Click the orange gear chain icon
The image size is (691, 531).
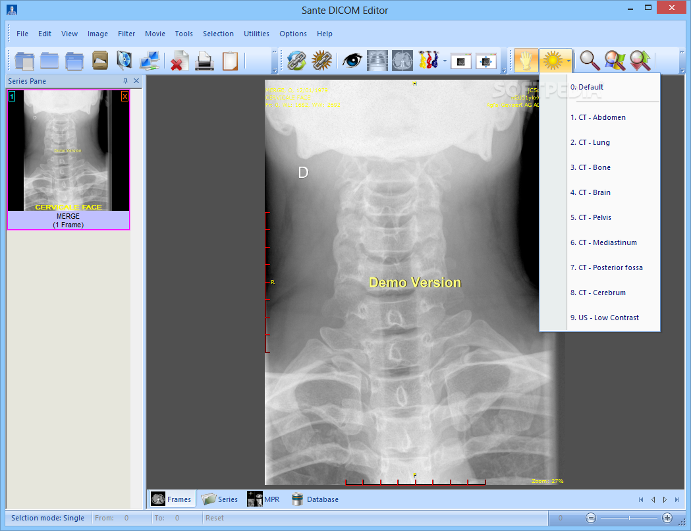[321, 61]
